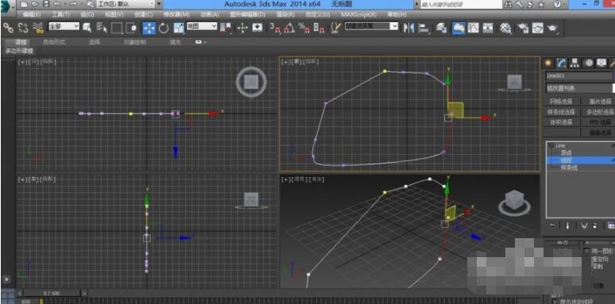Toggle the 3D Snaps magnet button
The height and width of the screenshot is (304, 615).
[x=275, y=28]
